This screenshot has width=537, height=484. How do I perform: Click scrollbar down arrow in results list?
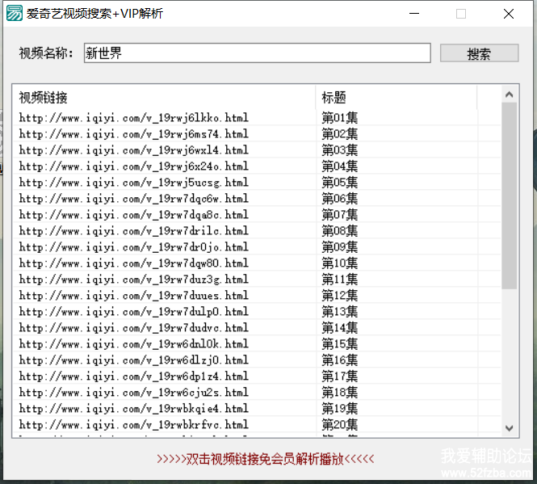(x=509, y=428)
